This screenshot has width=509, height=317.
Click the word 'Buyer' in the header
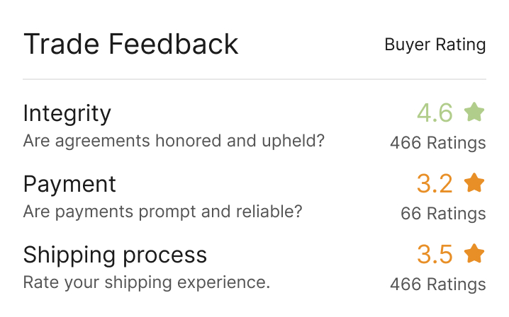pos(407,45)
